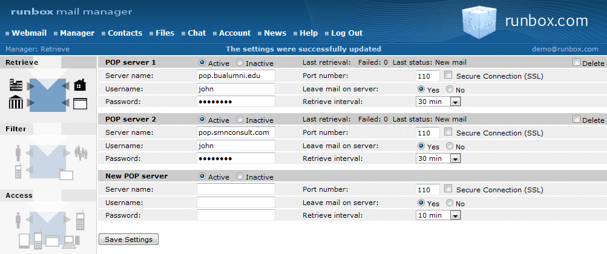Viewport: 607px width, 254px height.
Task: Select No for leaving mail, POP server 2
Action: [450, 146]
